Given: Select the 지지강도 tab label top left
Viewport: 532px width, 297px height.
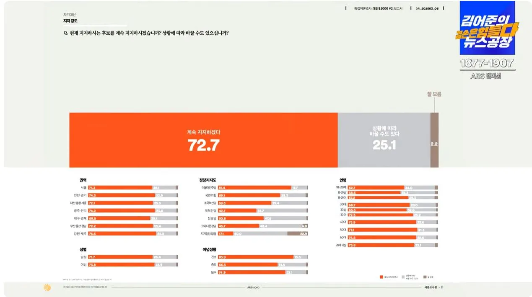Looking at the screenshot, I should point(70,20).
